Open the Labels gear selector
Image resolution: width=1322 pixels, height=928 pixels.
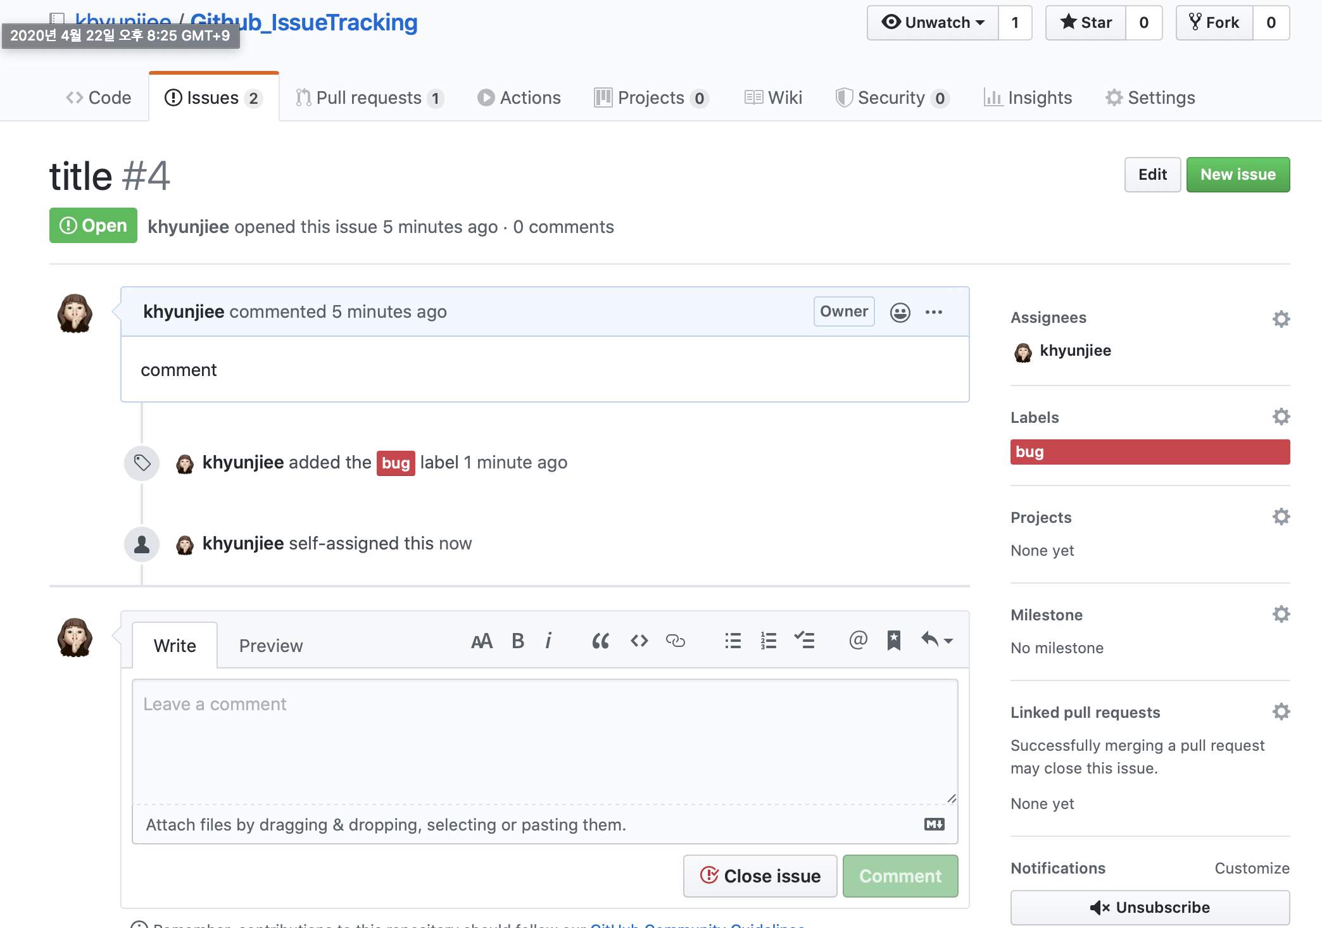tap(1281, 417)
